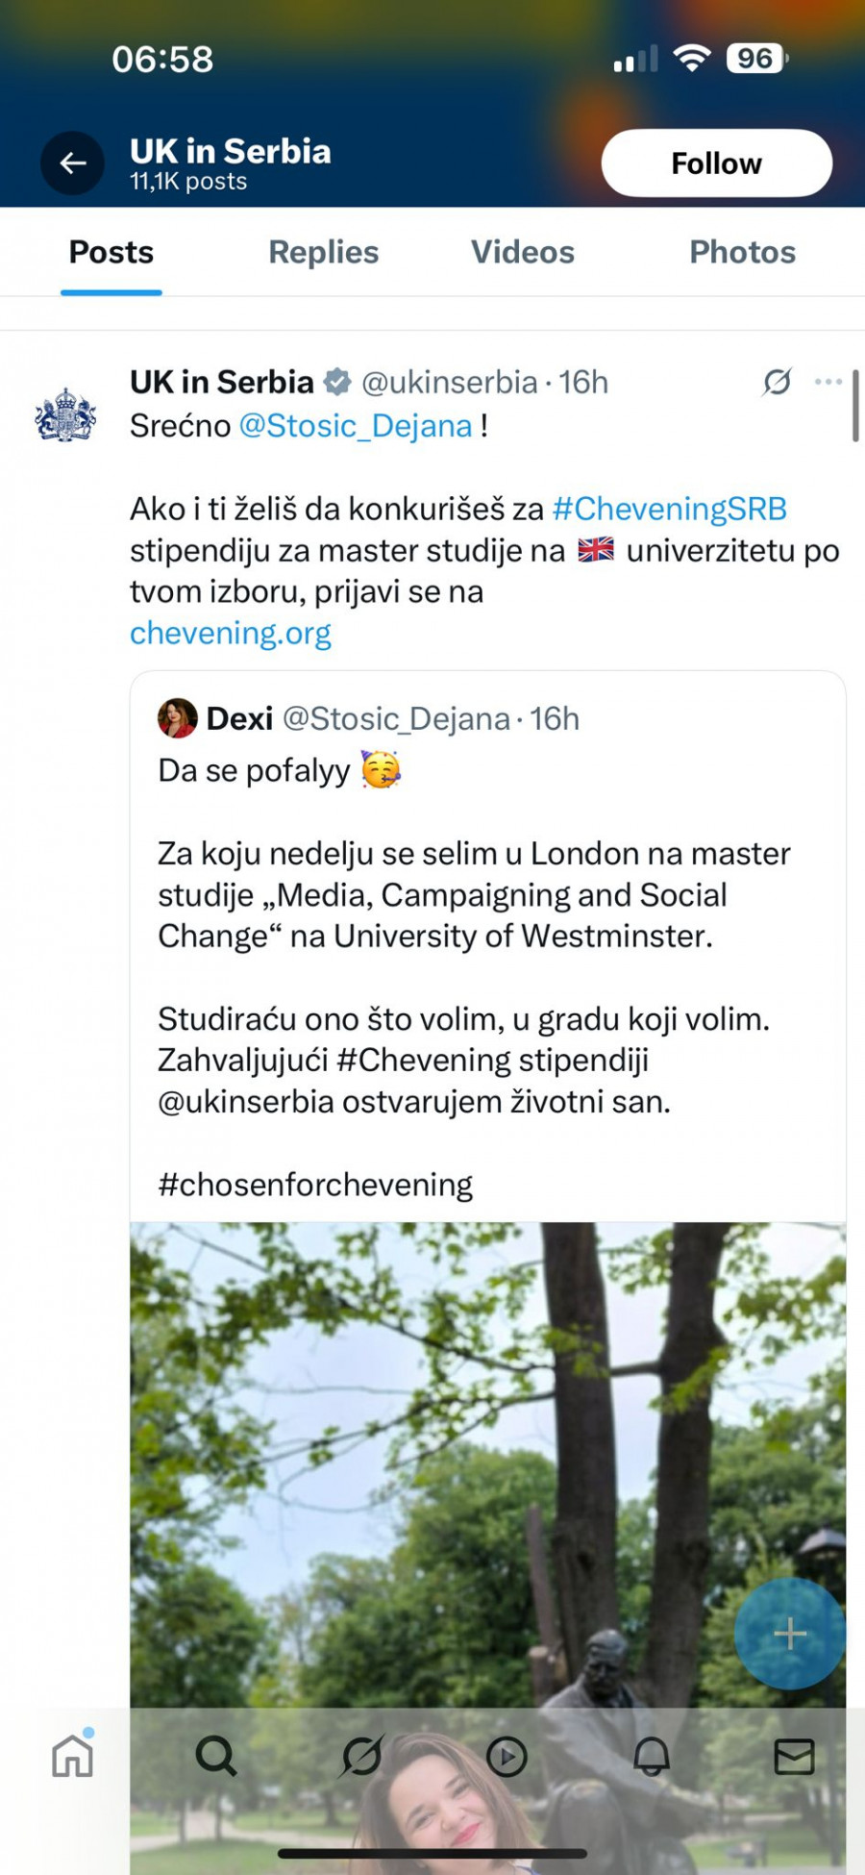Open the quoted post park photo
Screen dimensions: 865x1875
[488, 1462]
